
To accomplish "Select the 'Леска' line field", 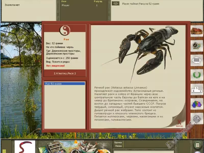I will click(x=118, y=146).
